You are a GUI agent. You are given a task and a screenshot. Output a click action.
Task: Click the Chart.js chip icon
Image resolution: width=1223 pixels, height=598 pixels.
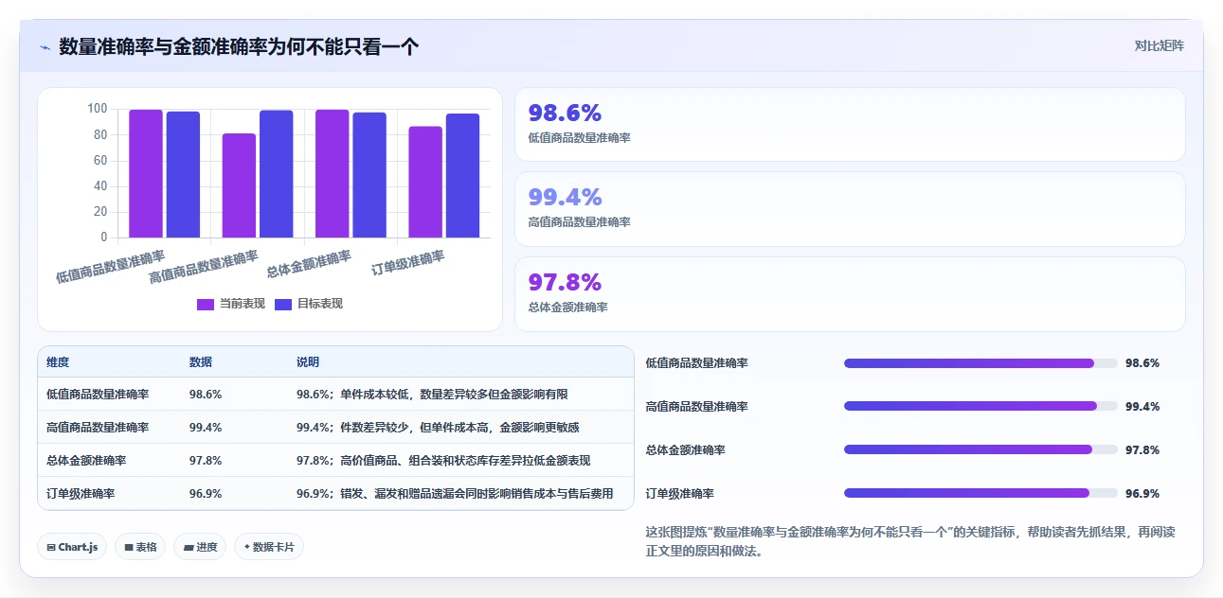click(51, 547)
